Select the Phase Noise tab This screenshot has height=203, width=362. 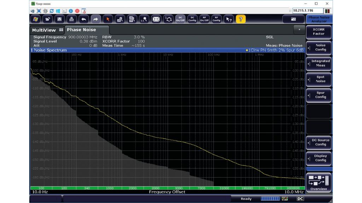pyautogui.click(x=81, y=30)
